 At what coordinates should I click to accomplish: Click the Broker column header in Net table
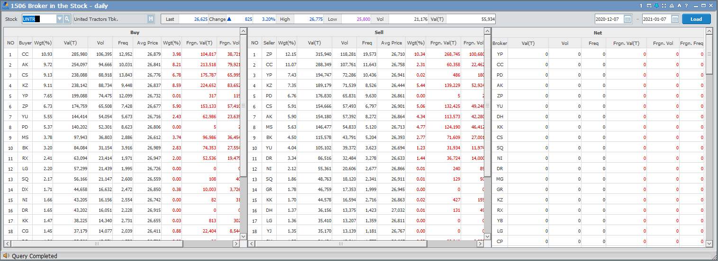coord(500,43)
